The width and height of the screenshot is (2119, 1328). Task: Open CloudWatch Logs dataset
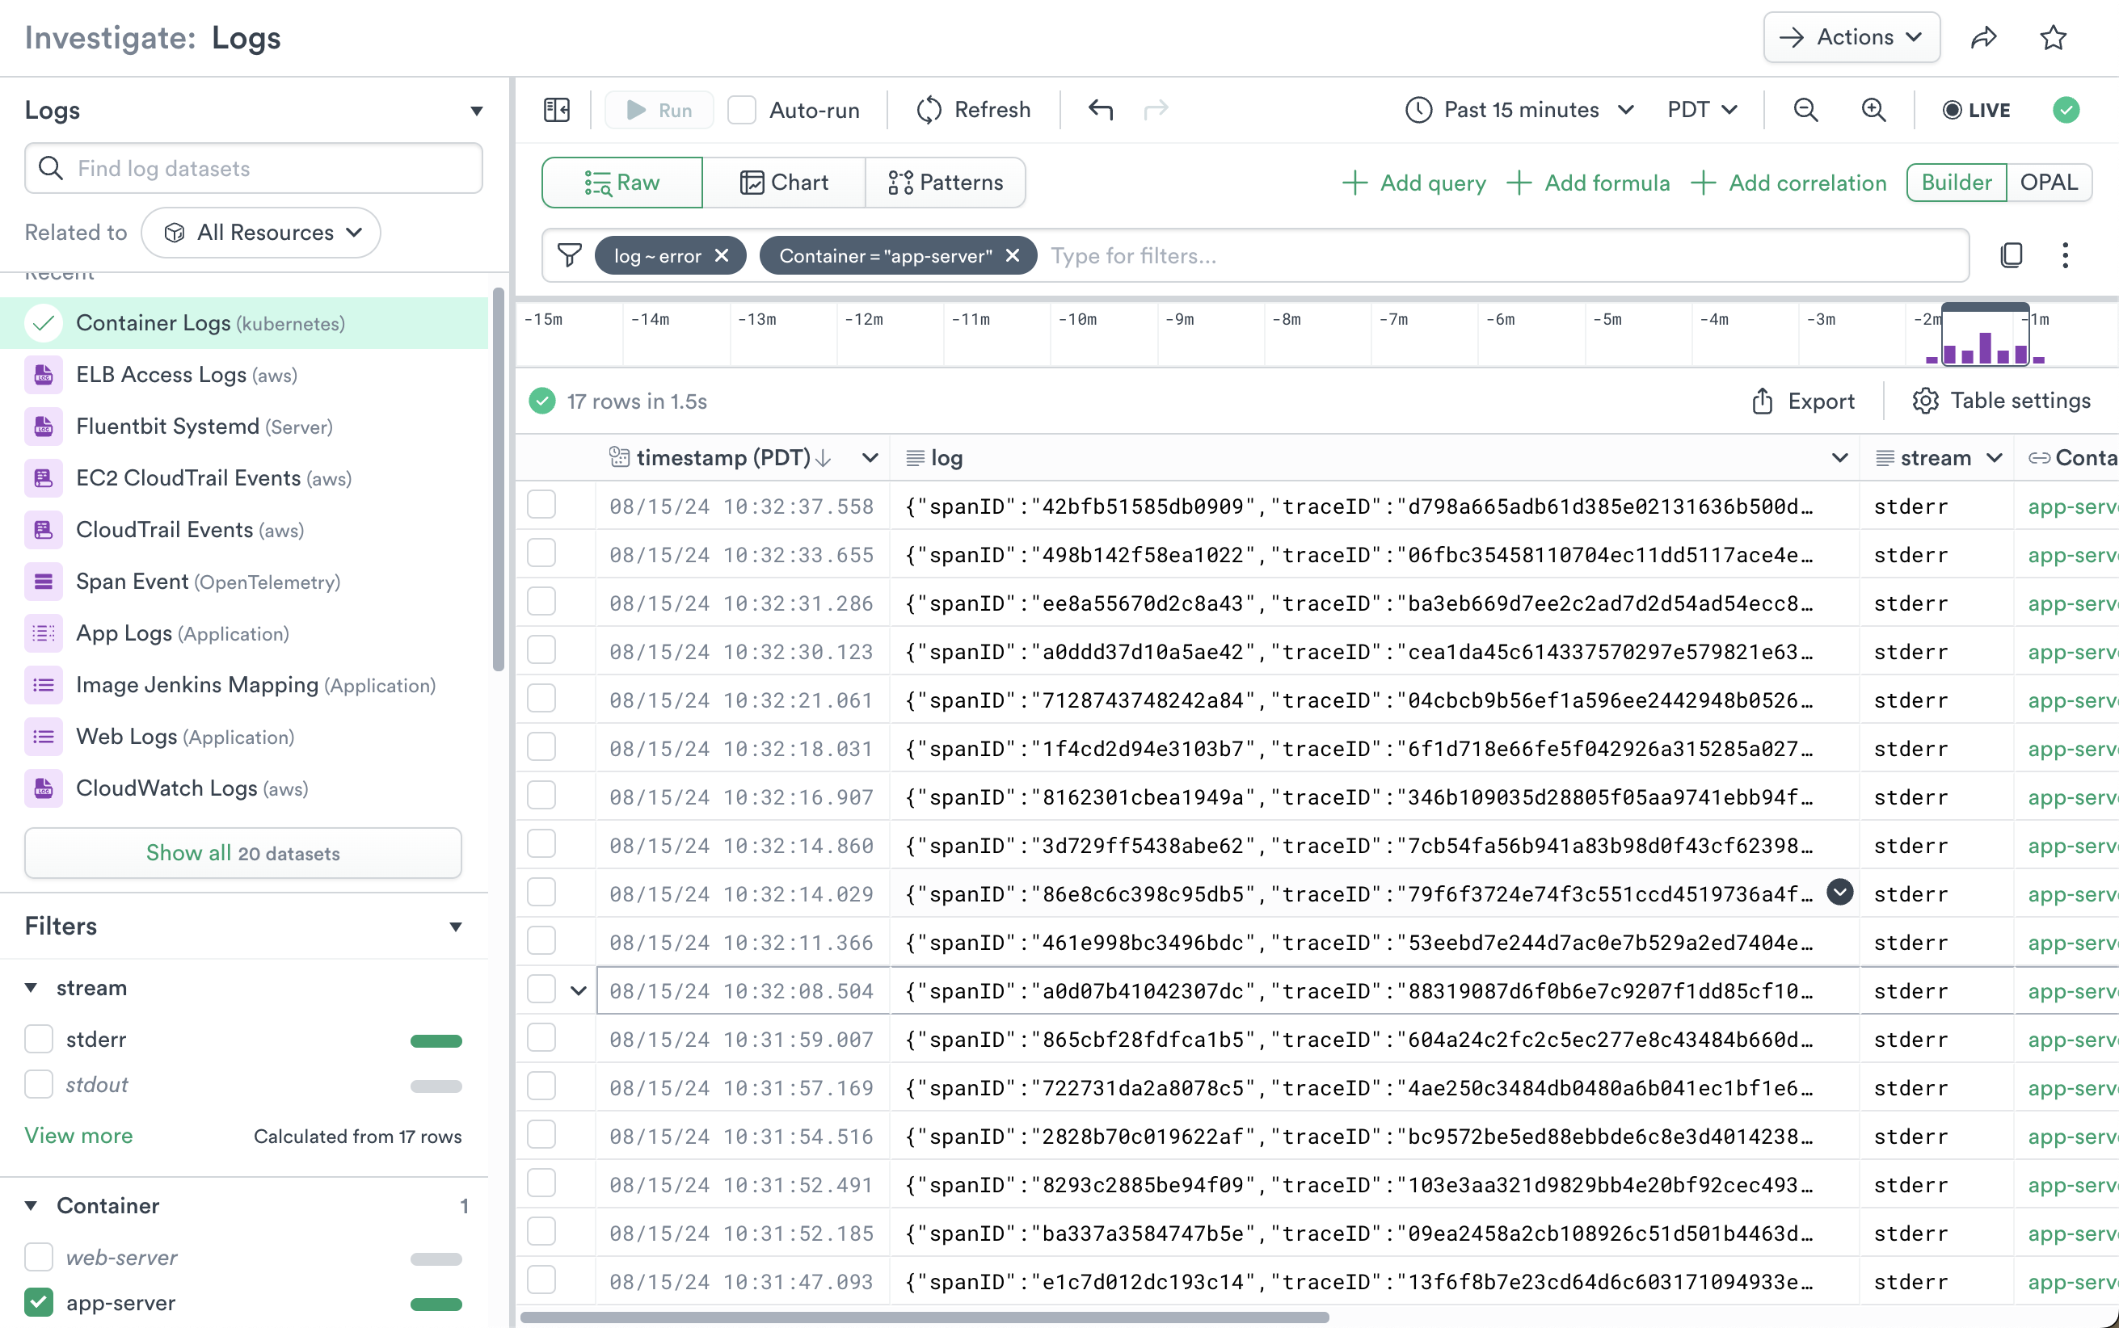244,788
